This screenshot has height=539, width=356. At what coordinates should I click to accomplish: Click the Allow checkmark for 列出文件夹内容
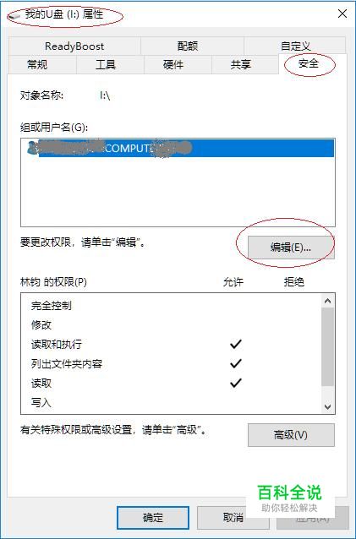tap(236, 363)
